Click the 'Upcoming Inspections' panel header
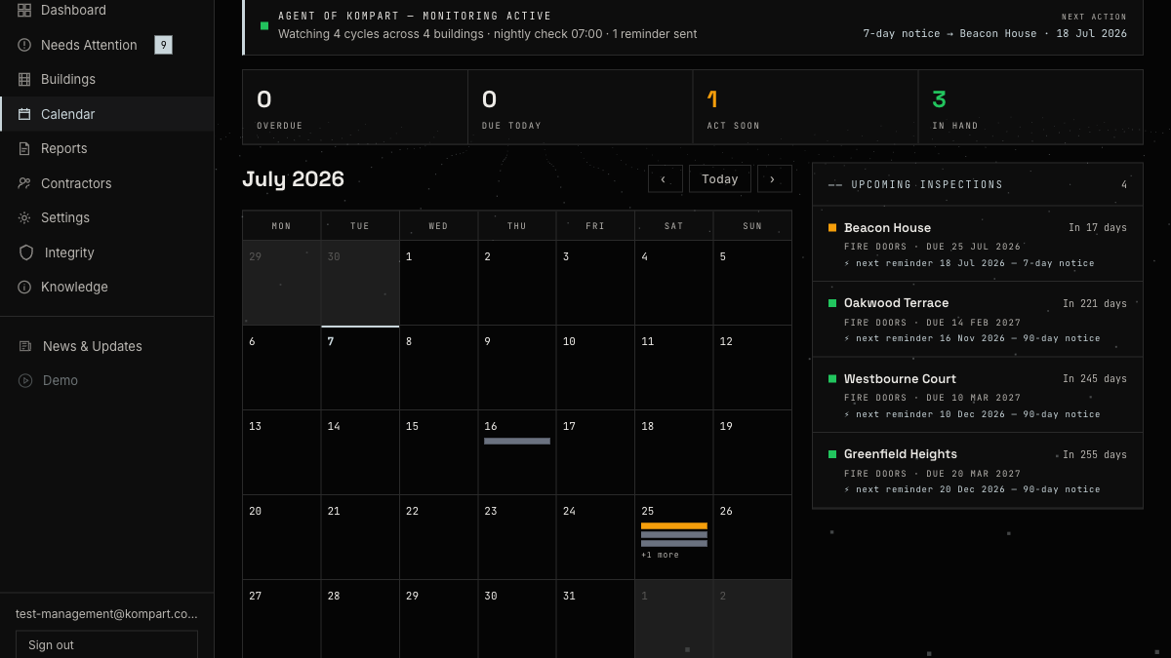Screen dimensions: 1171x658 (977, 184)
